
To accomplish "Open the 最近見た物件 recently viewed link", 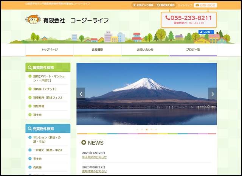I will 166,5.
